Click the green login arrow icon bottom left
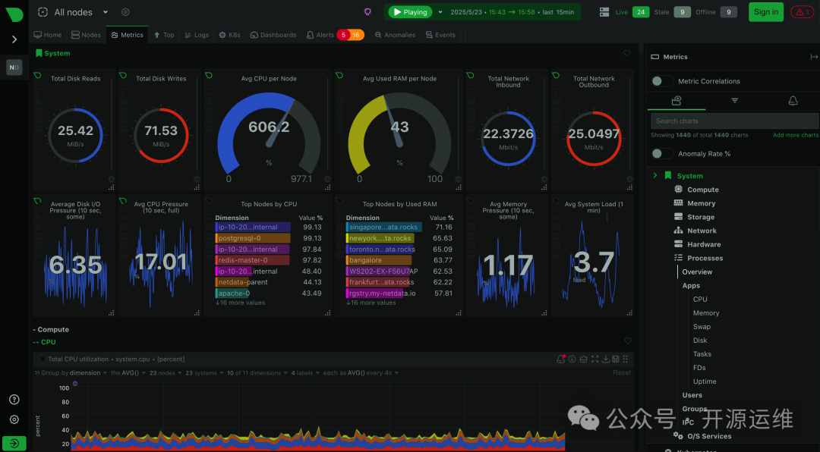The height and width of the screenshot is (452, 820). tap(14, 444)
